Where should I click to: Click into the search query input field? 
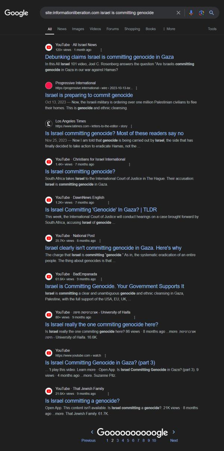coord(108,13)
